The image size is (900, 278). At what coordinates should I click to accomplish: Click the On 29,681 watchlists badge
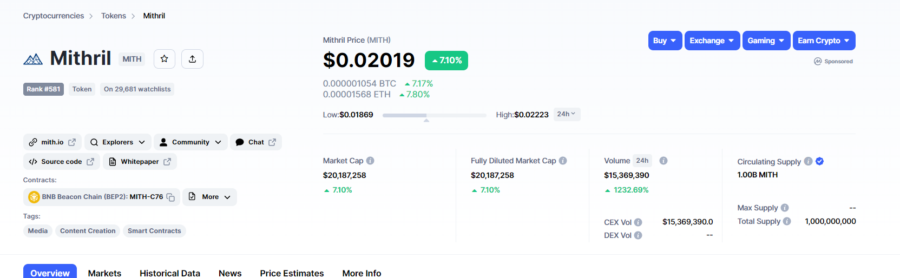[137, 89]
